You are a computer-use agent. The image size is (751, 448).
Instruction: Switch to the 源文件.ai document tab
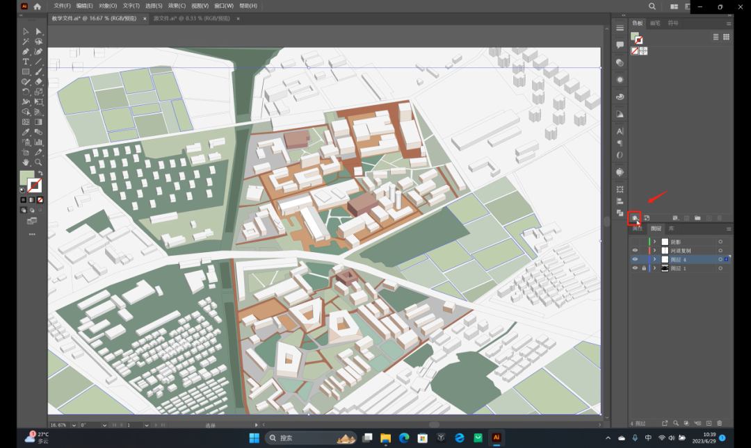coord(192,18)
